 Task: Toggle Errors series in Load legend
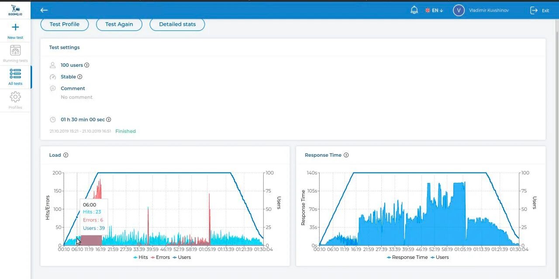click(160, 257)
